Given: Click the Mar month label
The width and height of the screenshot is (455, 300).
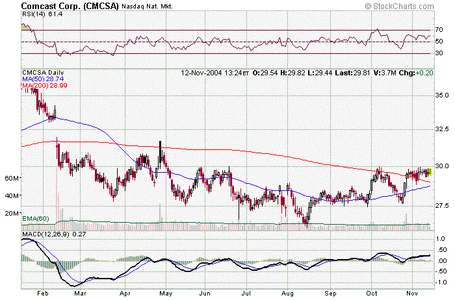Looking at the screenshot, I should [x=80, y=294].
